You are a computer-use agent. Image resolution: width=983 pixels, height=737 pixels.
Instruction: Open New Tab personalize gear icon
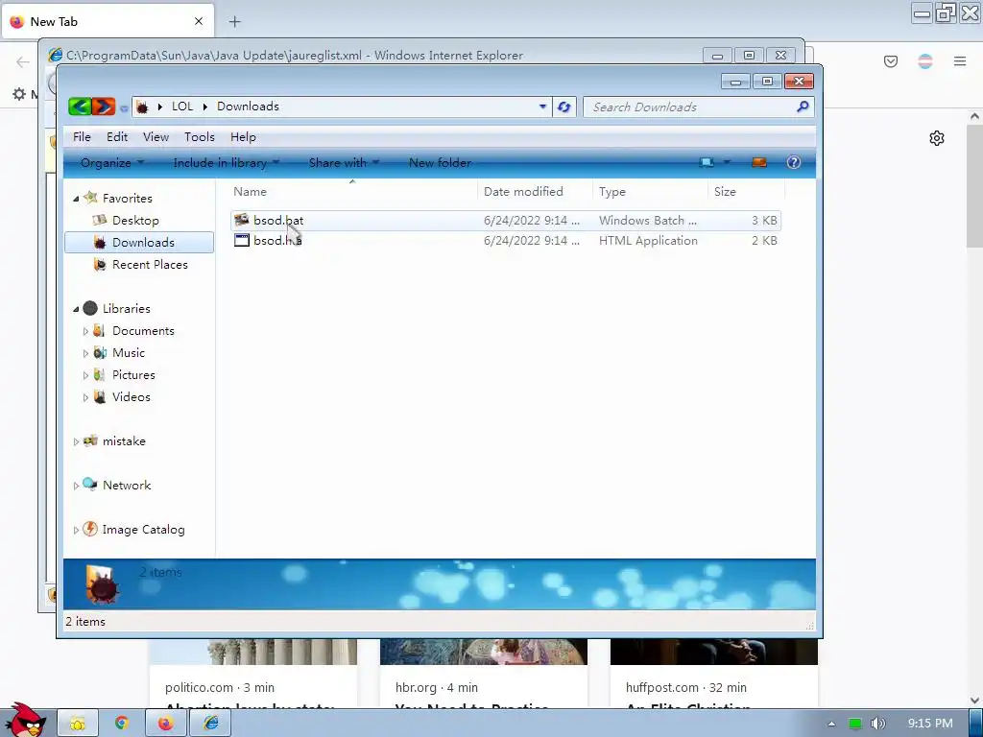coord(937,138)
